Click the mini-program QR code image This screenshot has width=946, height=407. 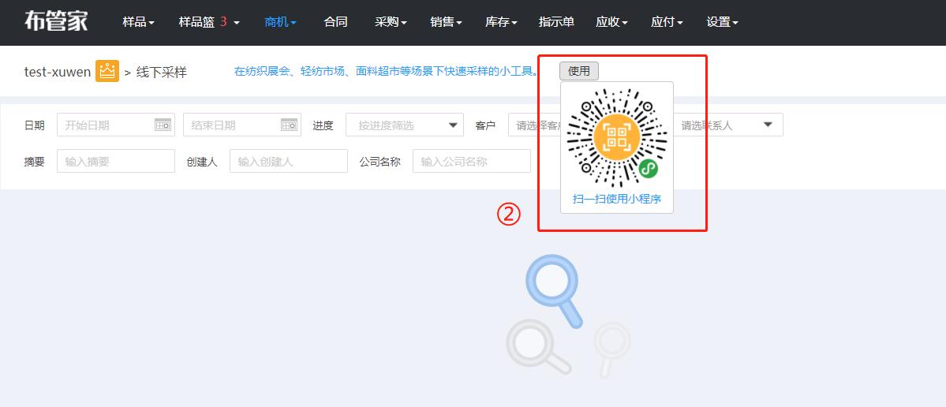pyautogui.click(x=616, y=137)
